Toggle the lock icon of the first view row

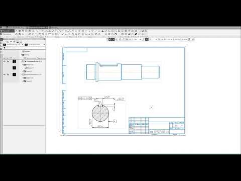pos(8,61)
